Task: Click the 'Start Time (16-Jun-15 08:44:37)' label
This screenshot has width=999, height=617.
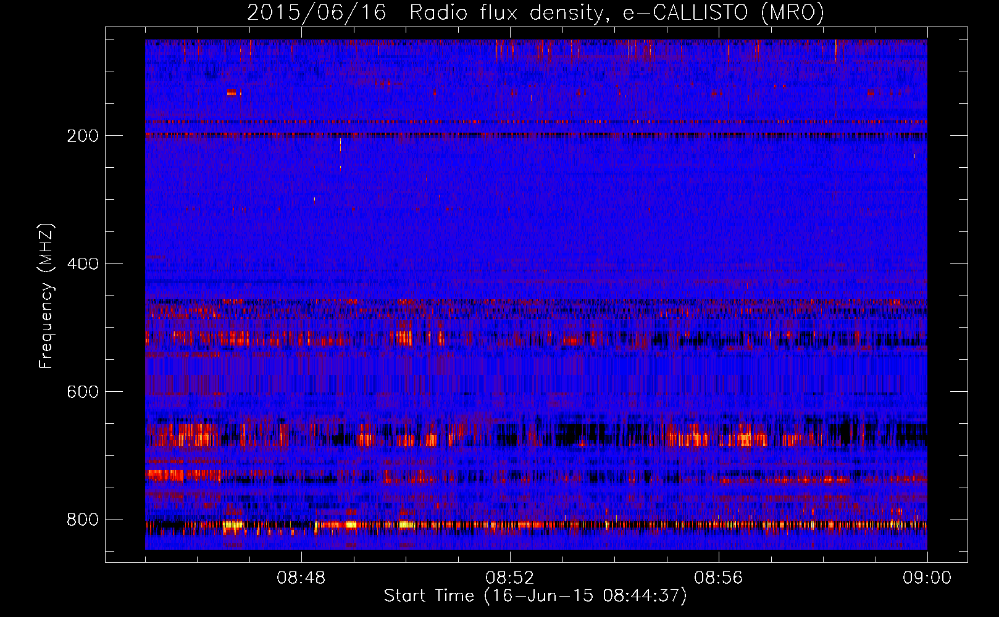Action: click(x=535, y=596)
